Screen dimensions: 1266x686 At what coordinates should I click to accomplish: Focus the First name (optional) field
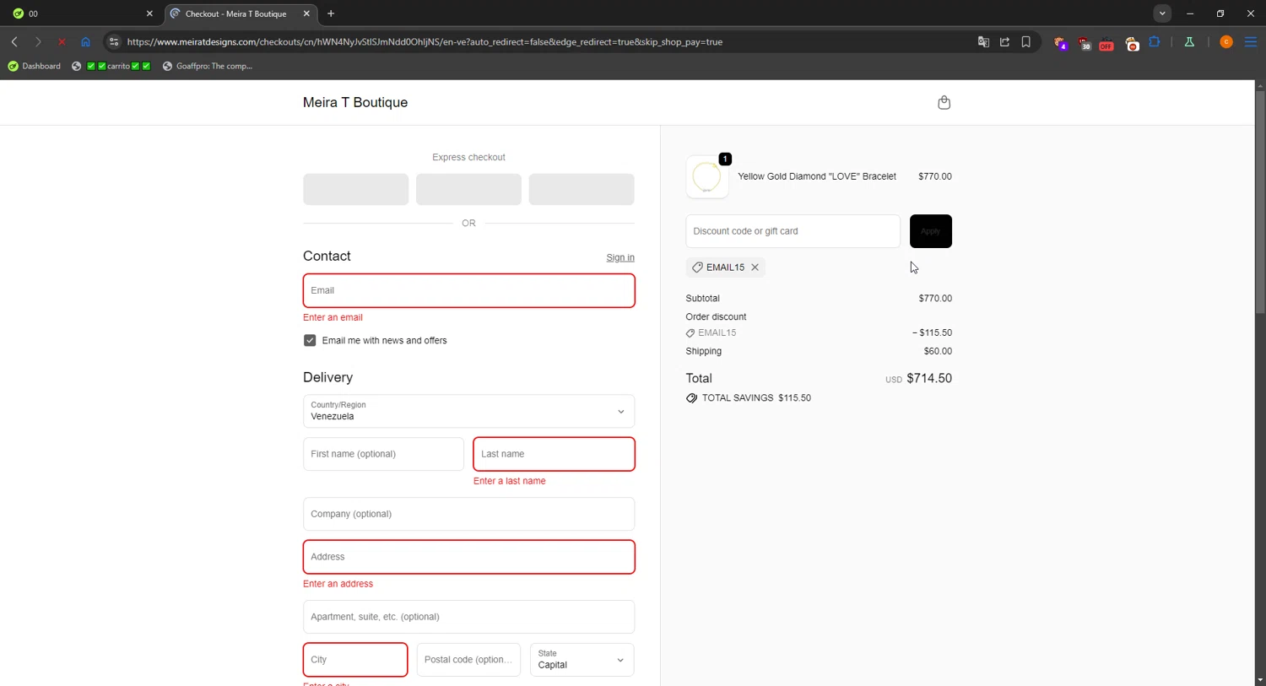point(383,454)
